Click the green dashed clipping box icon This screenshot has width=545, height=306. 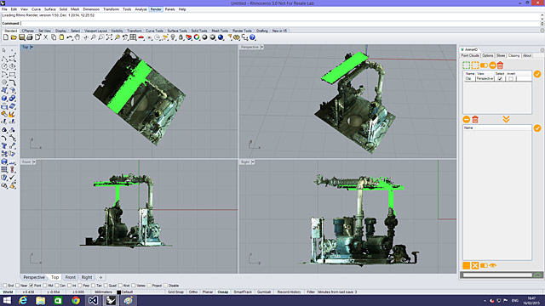point(467,65)
